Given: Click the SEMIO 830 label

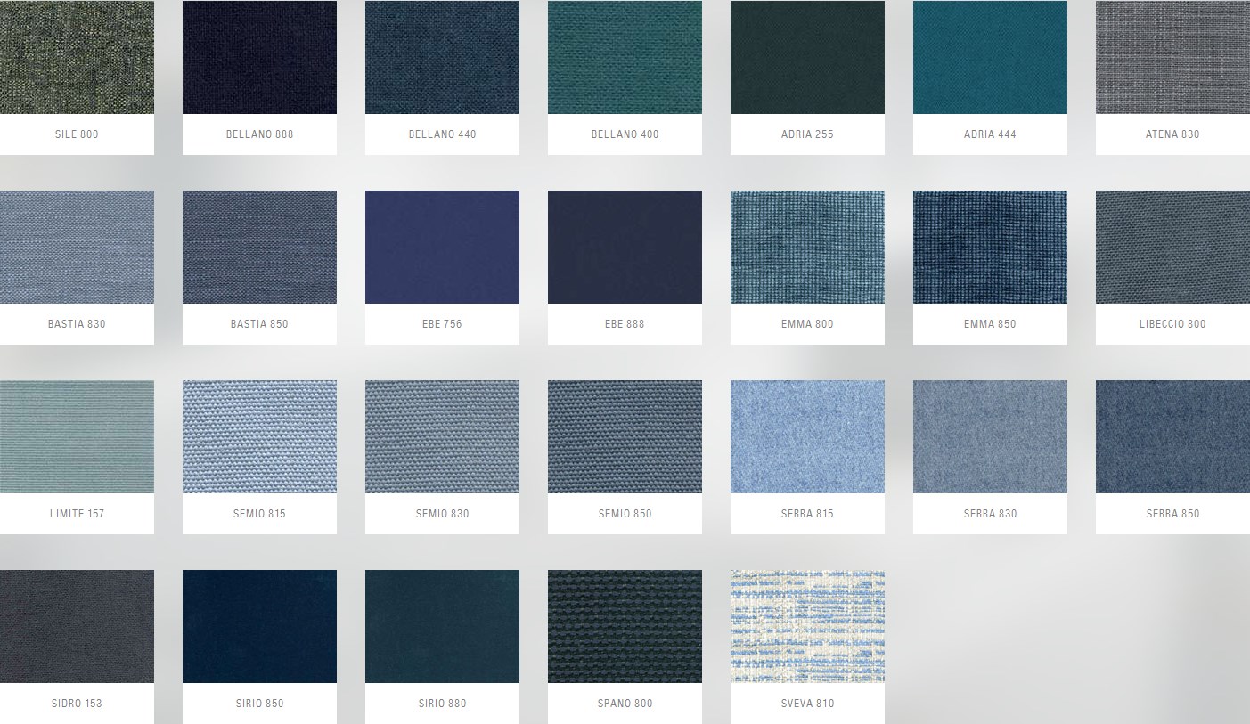Looking at the screenshot, I should [442, 514].
